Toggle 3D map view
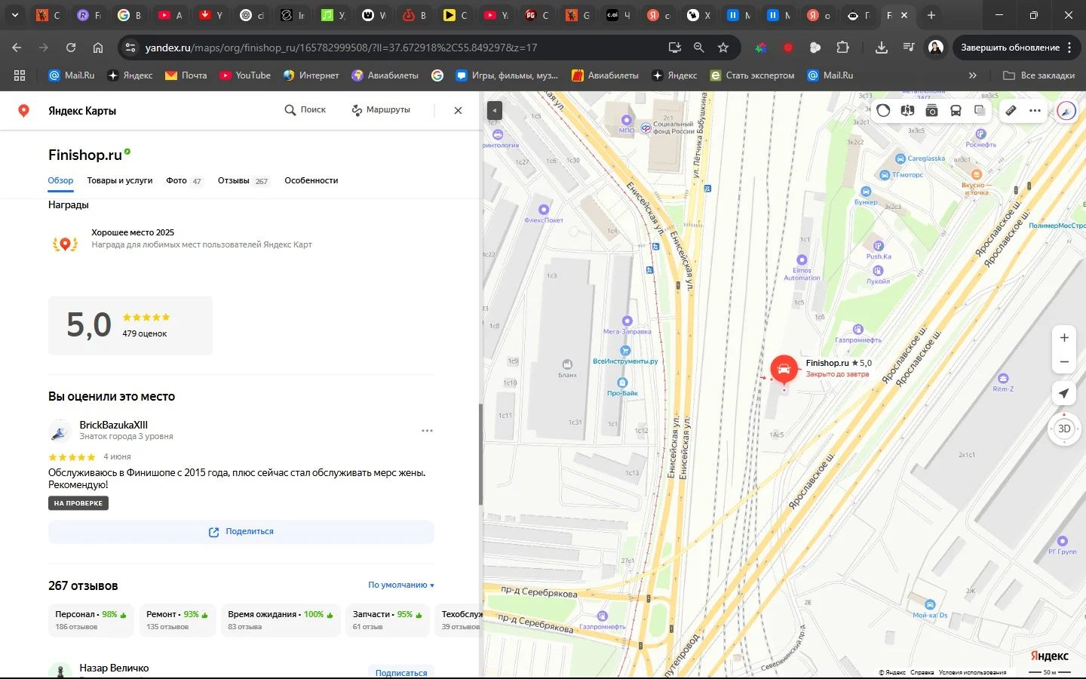The width and height of the screenshot is (1086, 679). click(x=1064, y=429)
